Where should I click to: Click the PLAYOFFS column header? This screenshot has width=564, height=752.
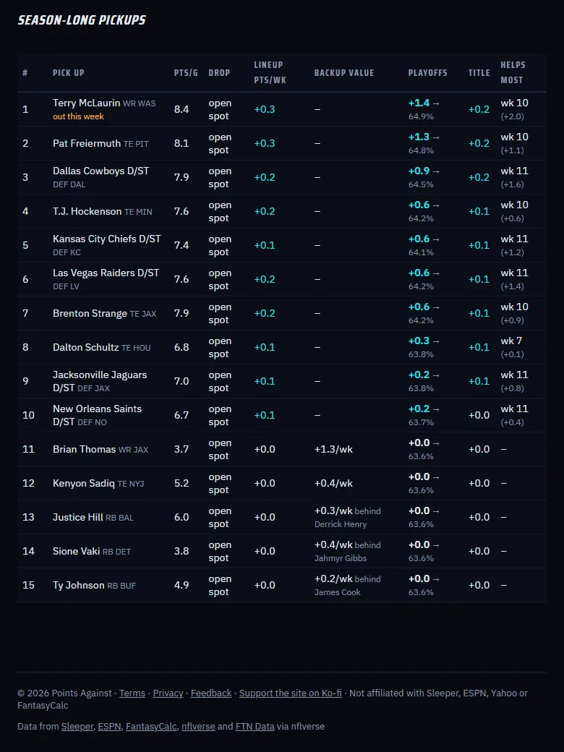[x=428, y=73]
